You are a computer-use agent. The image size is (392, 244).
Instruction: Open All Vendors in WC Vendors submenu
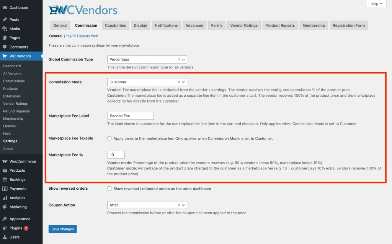[x=12, y=74]
